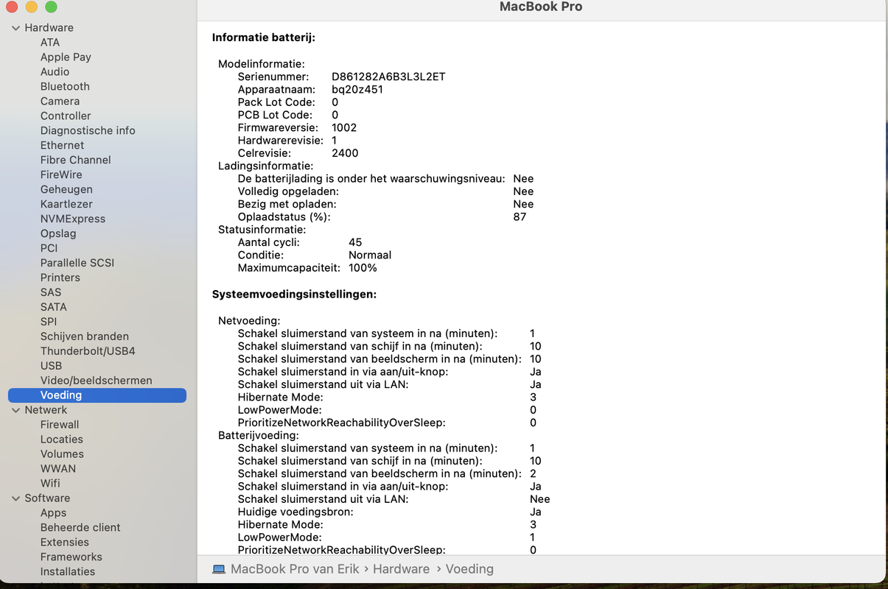
Task: Select Ethernet in the sidebar
Action: (x=62, y=145)
